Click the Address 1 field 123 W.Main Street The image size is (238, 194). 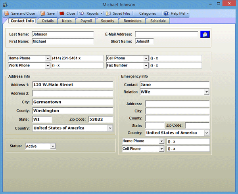[x=73, y=85]
